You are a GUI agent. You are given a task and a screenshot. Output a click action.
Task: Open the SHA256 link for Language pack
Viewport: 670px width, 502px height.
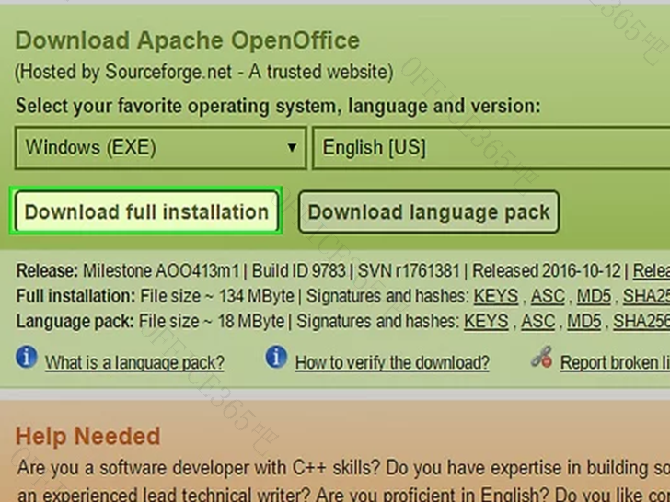pyautogui.click(x=641, y=321)
